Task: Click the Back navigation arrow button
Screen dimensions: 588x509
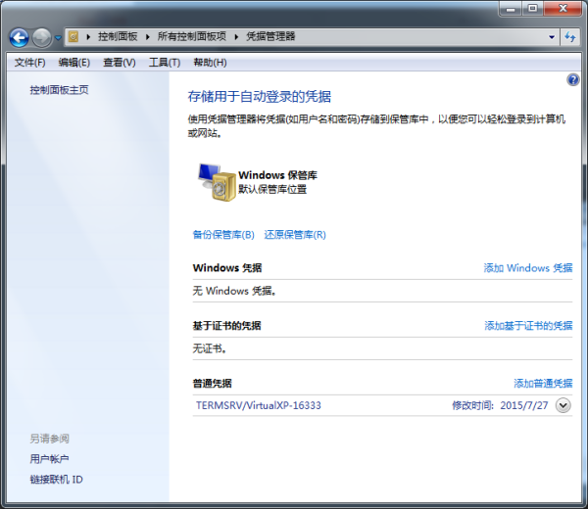Action: 19,37
